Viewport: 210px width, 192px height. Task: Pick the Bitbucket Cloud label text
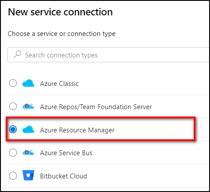64,176
